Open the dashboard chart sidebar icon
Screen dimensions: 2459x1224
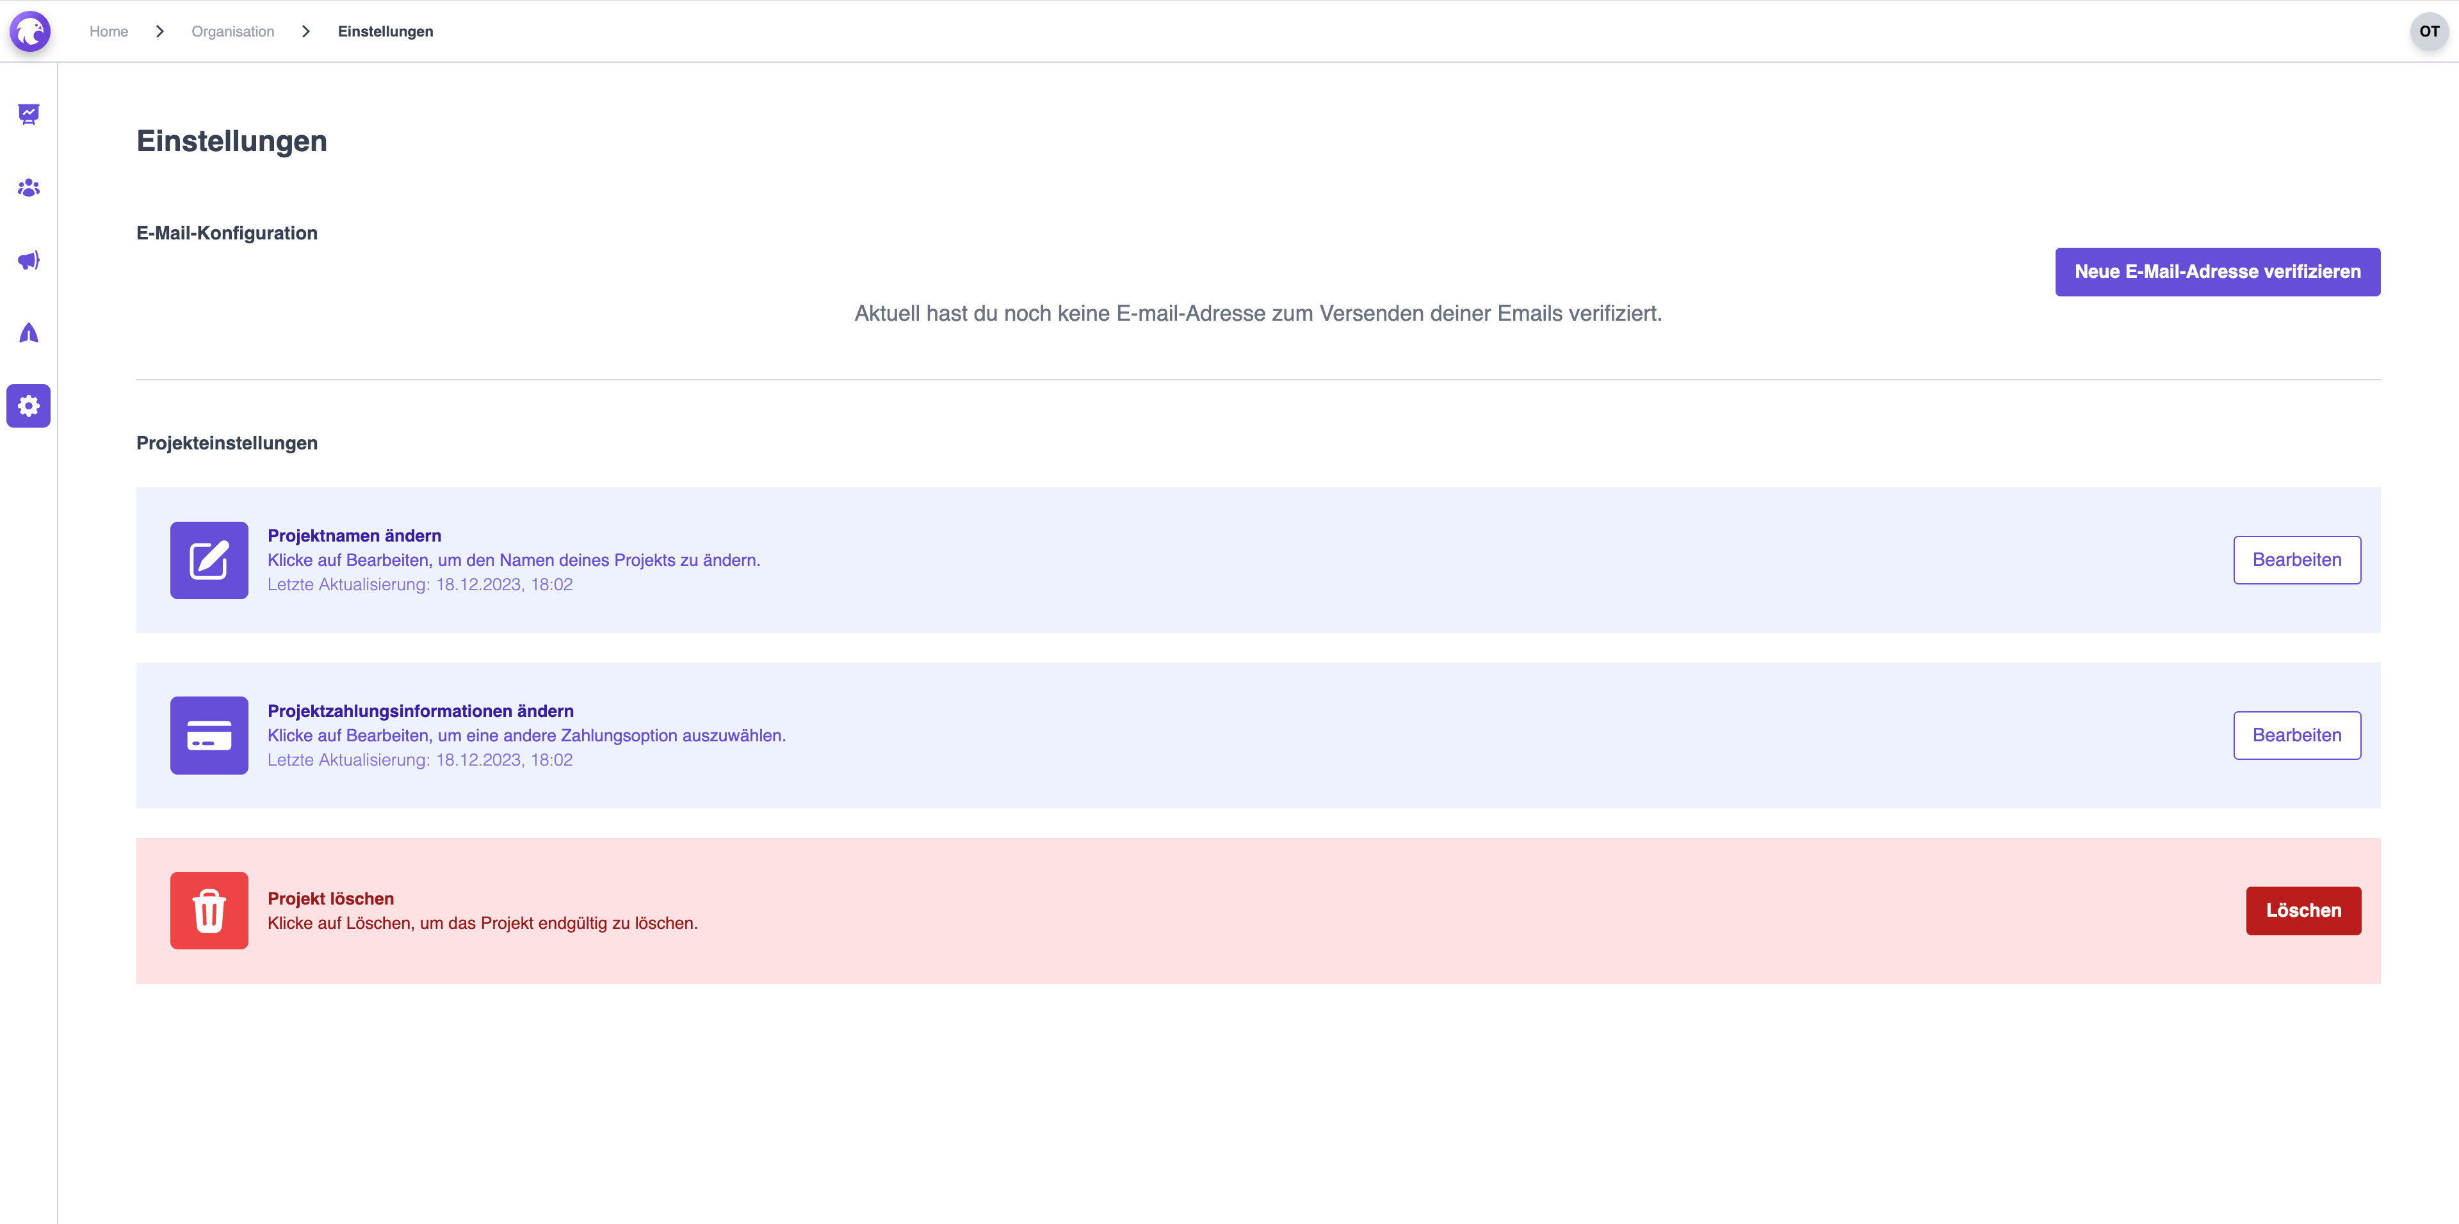pyautogui.click(x=29, y=115)
